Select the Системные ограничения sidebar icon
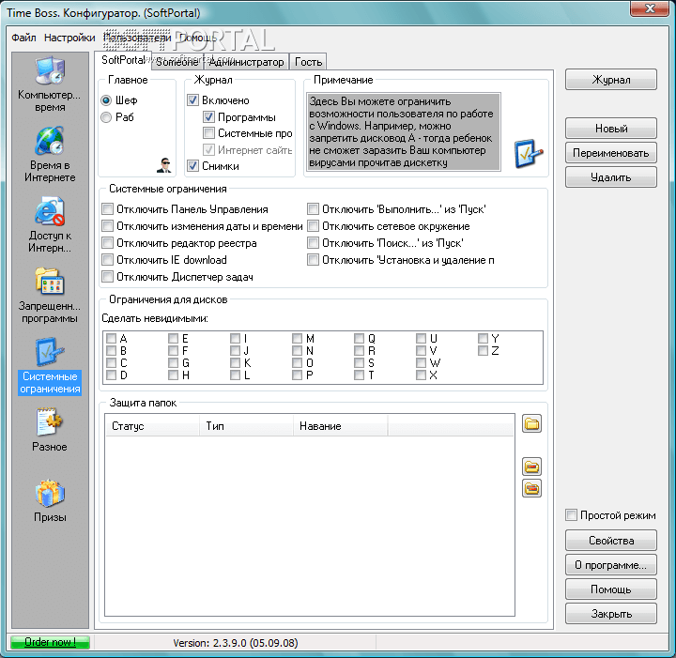 (x=50, y=366)
